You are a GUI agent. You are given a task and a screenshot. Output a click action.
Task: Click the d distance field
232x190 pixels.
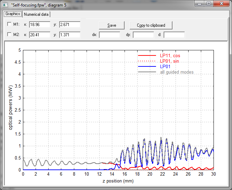click(x=174, y=35)
